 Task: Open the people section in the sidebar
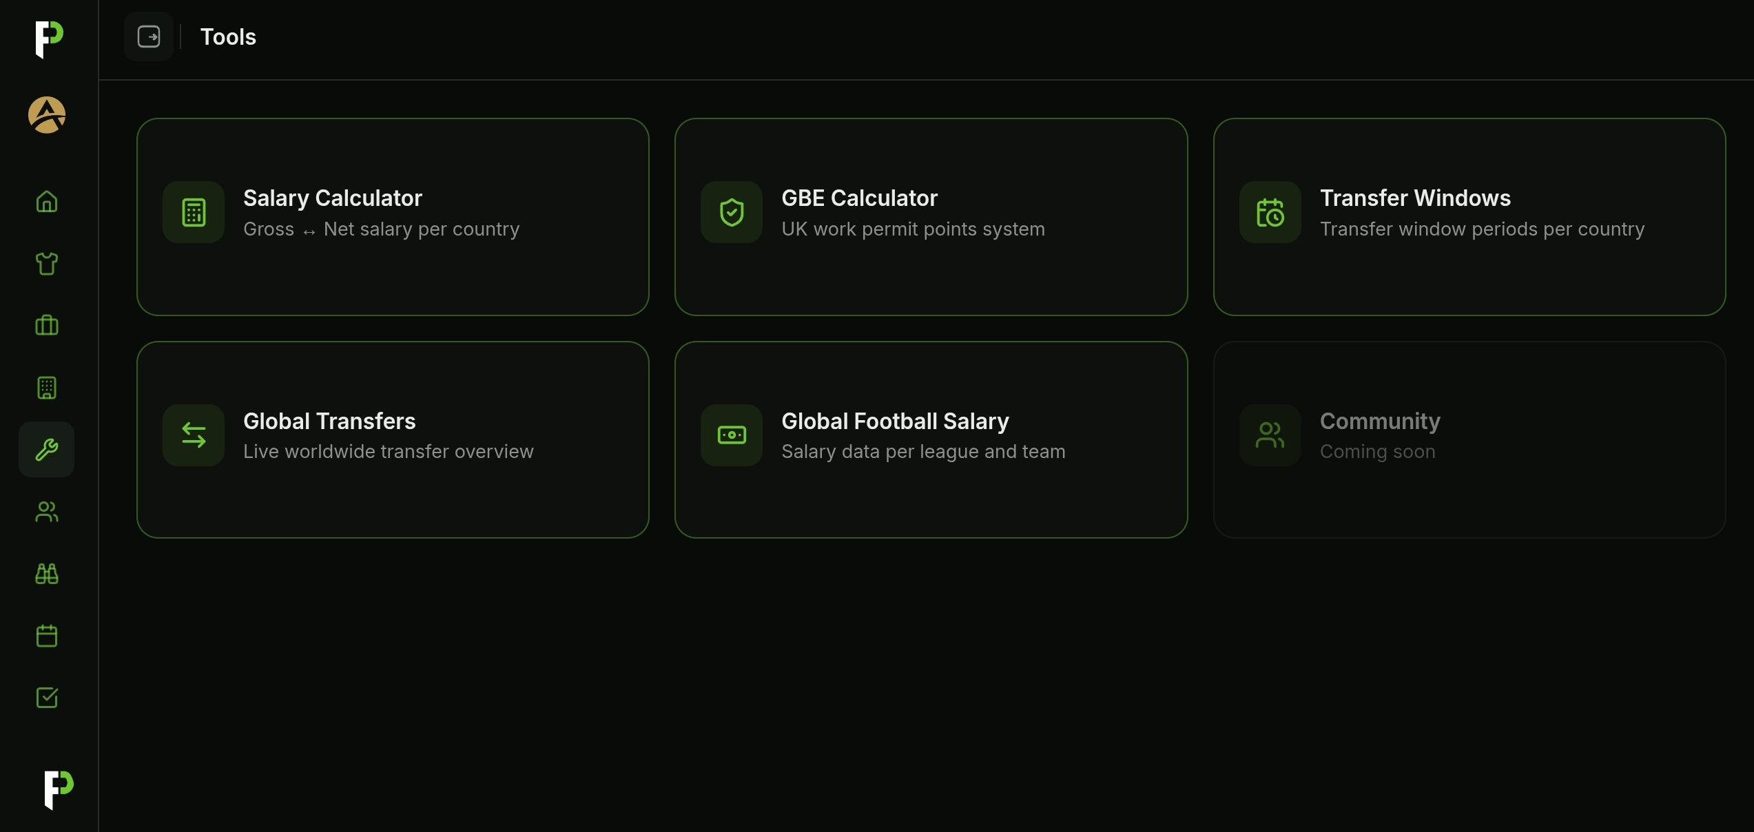click(45, 512)
